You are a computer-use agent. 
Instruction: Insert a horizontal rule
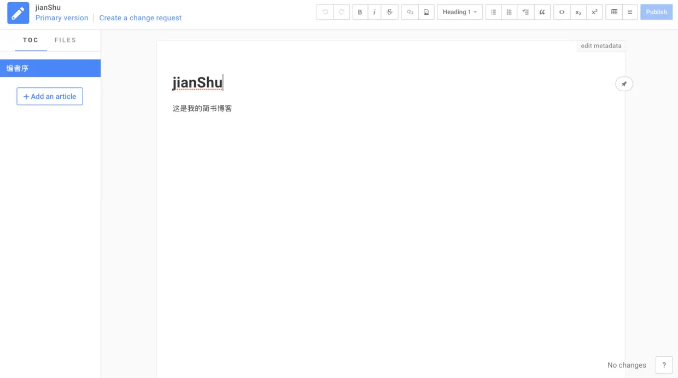point(630,12)
